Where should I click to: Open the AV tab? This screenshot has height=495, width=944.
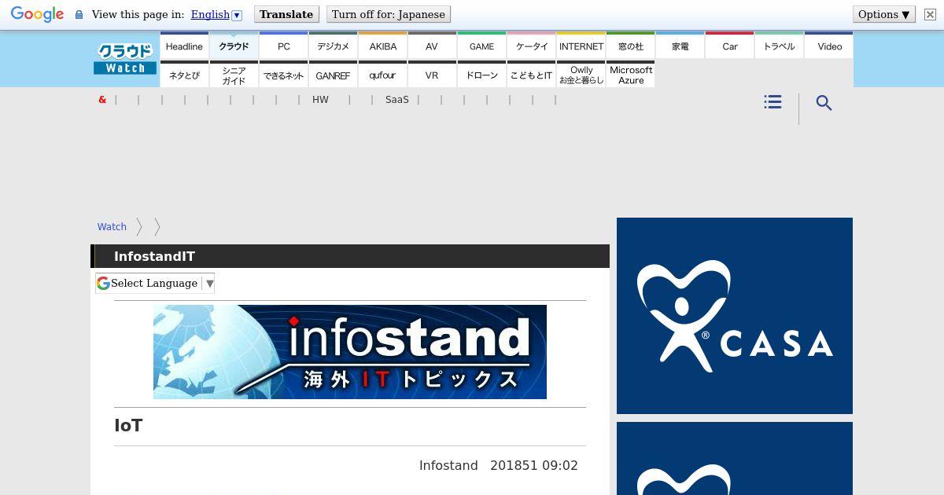(x=432, y=46)
